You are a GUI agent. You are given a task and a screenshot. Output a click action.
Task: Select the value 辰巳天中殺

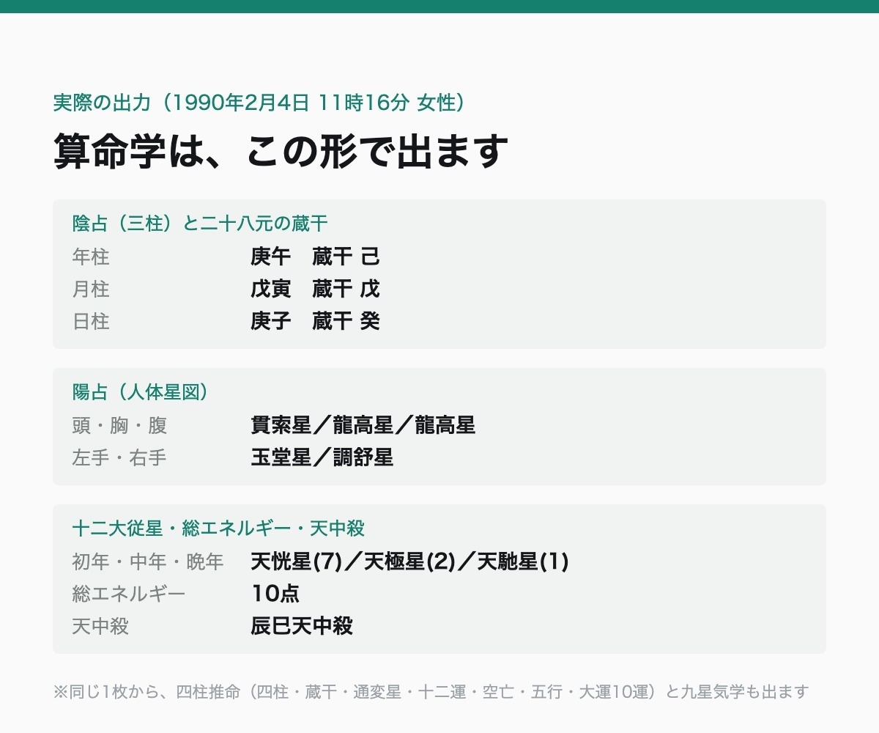tap(302, 626)
